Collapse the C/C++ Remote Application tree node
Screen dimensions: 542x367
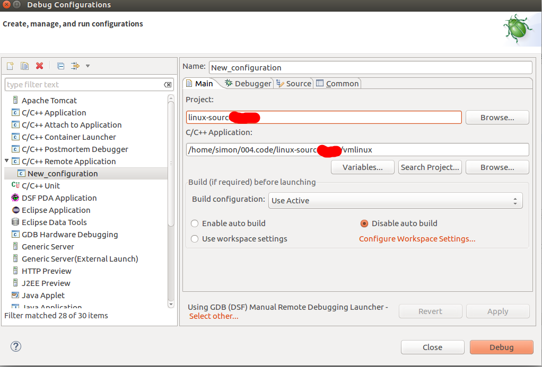pyautogui.click(x=6, y=161)
